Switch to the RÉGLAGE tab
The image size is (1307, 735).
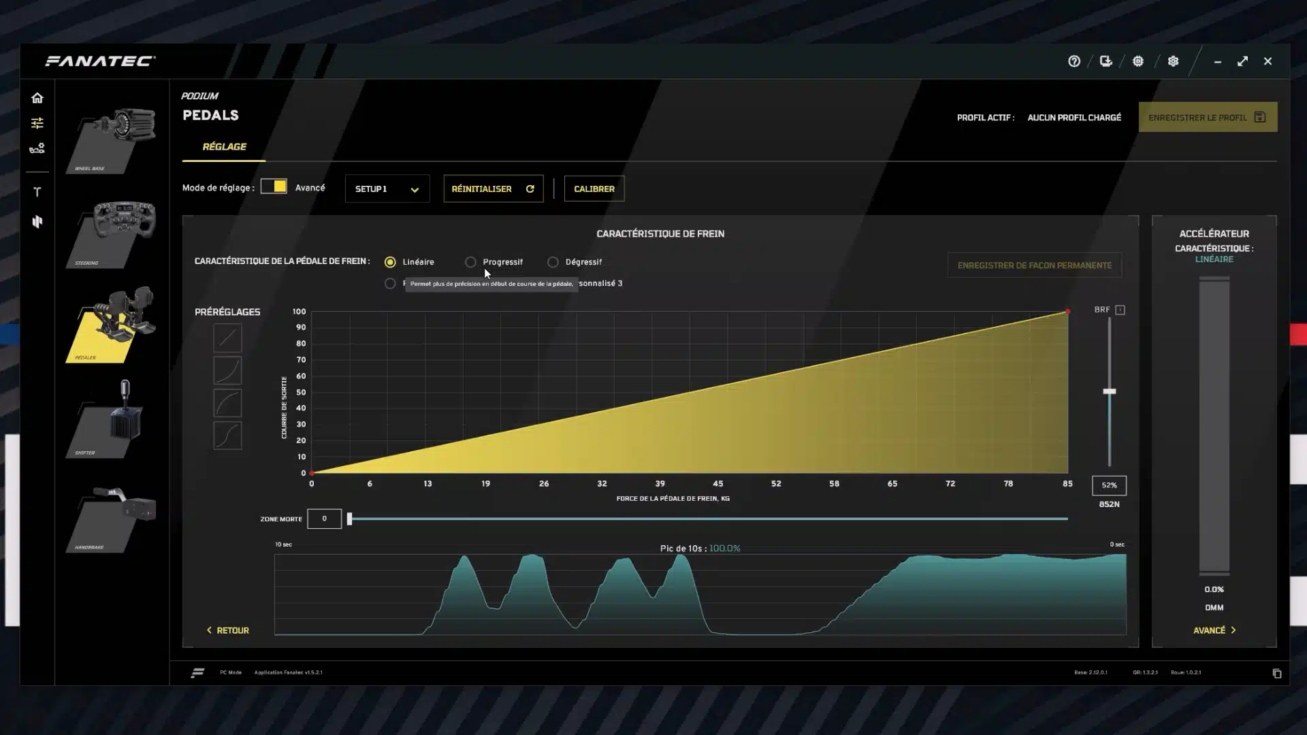pyautogui.click(x=224, y=146)
